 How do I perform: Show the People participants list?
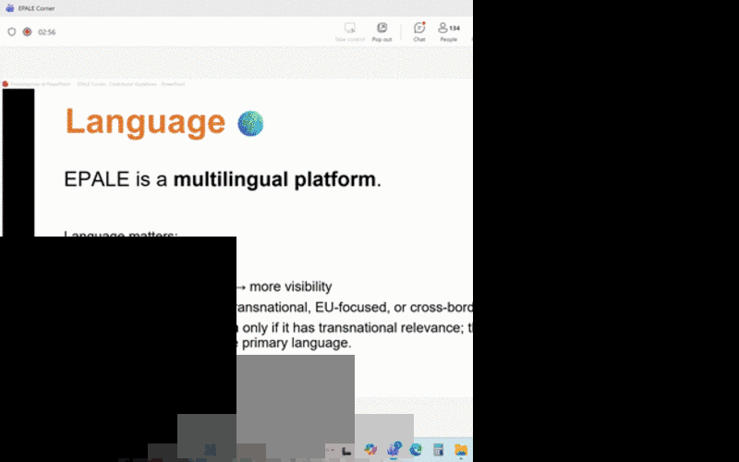[x=448, y=32]
